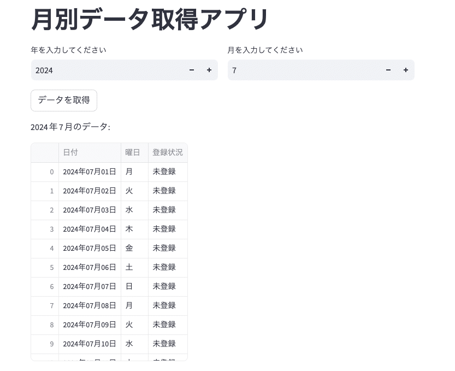The height and width of the screenshot is (371, 455).
Task: Select row index 4 in the table
Action: 45,249
